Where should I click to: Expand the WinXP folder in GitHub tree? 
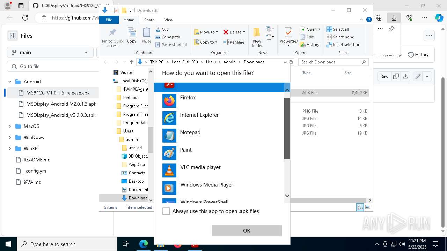pos(10,149)
